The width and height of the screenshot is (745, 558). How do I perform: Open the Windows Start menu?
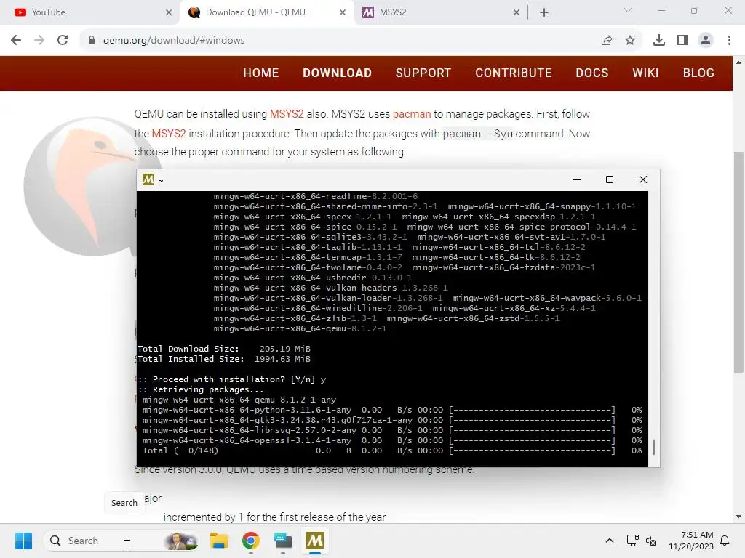tap(23, 541)
